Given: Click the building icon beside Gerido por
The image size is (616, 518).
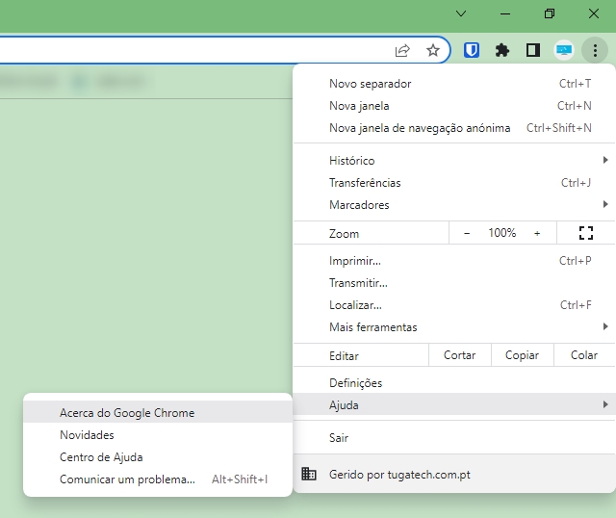Looking at the screenshot, I should click(309, 474).
